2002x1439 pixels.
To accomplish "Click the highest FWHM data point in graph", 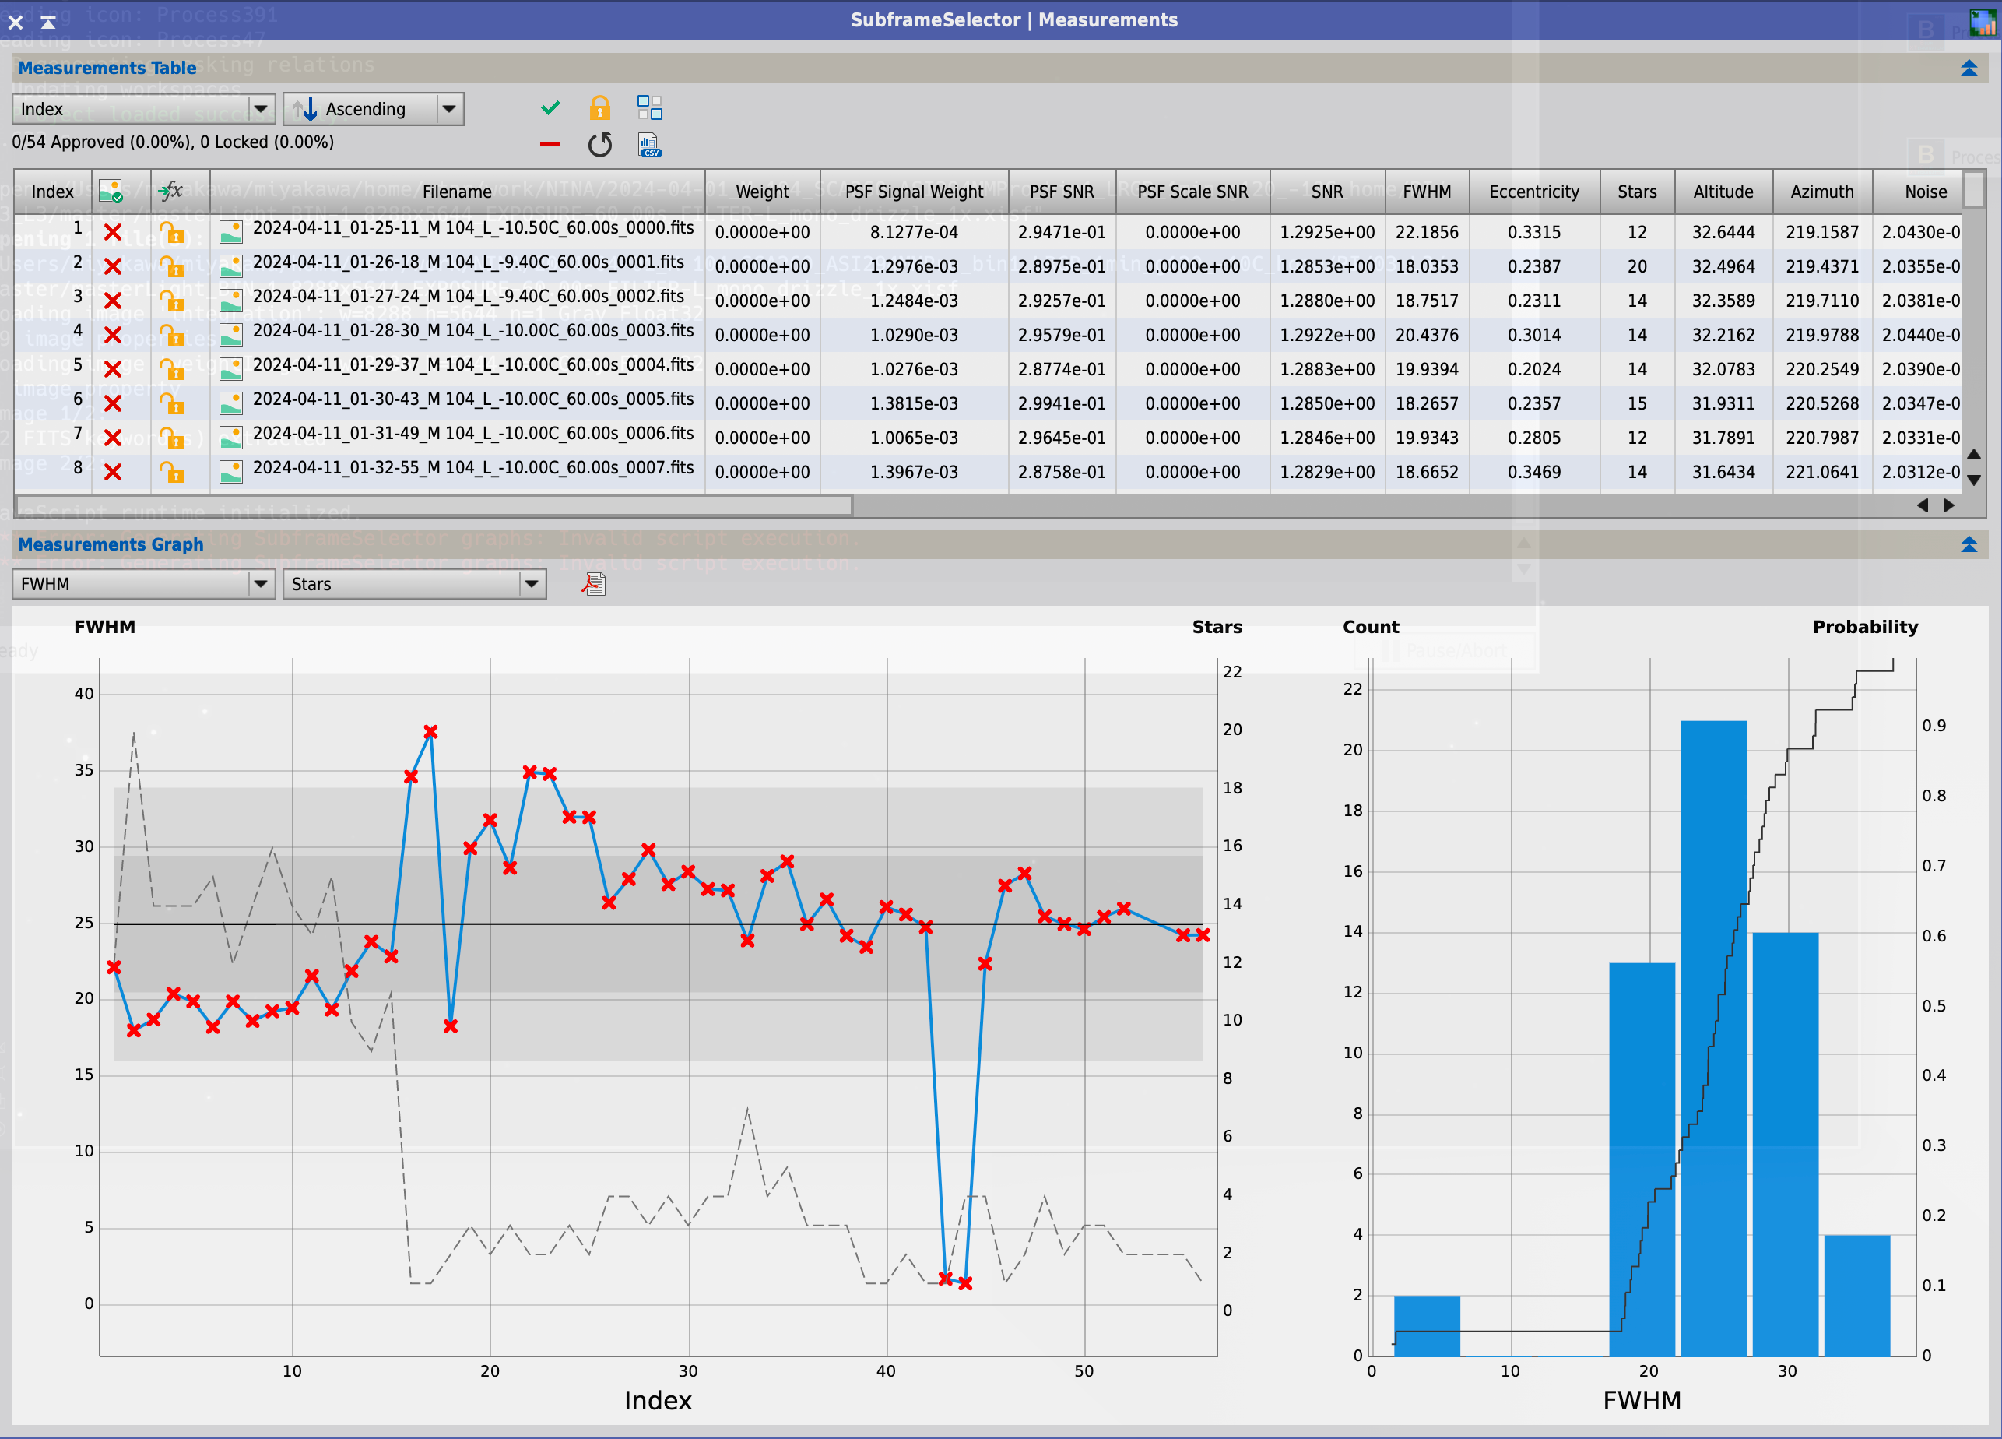I will pyautogui.click(x=430, y=732).
